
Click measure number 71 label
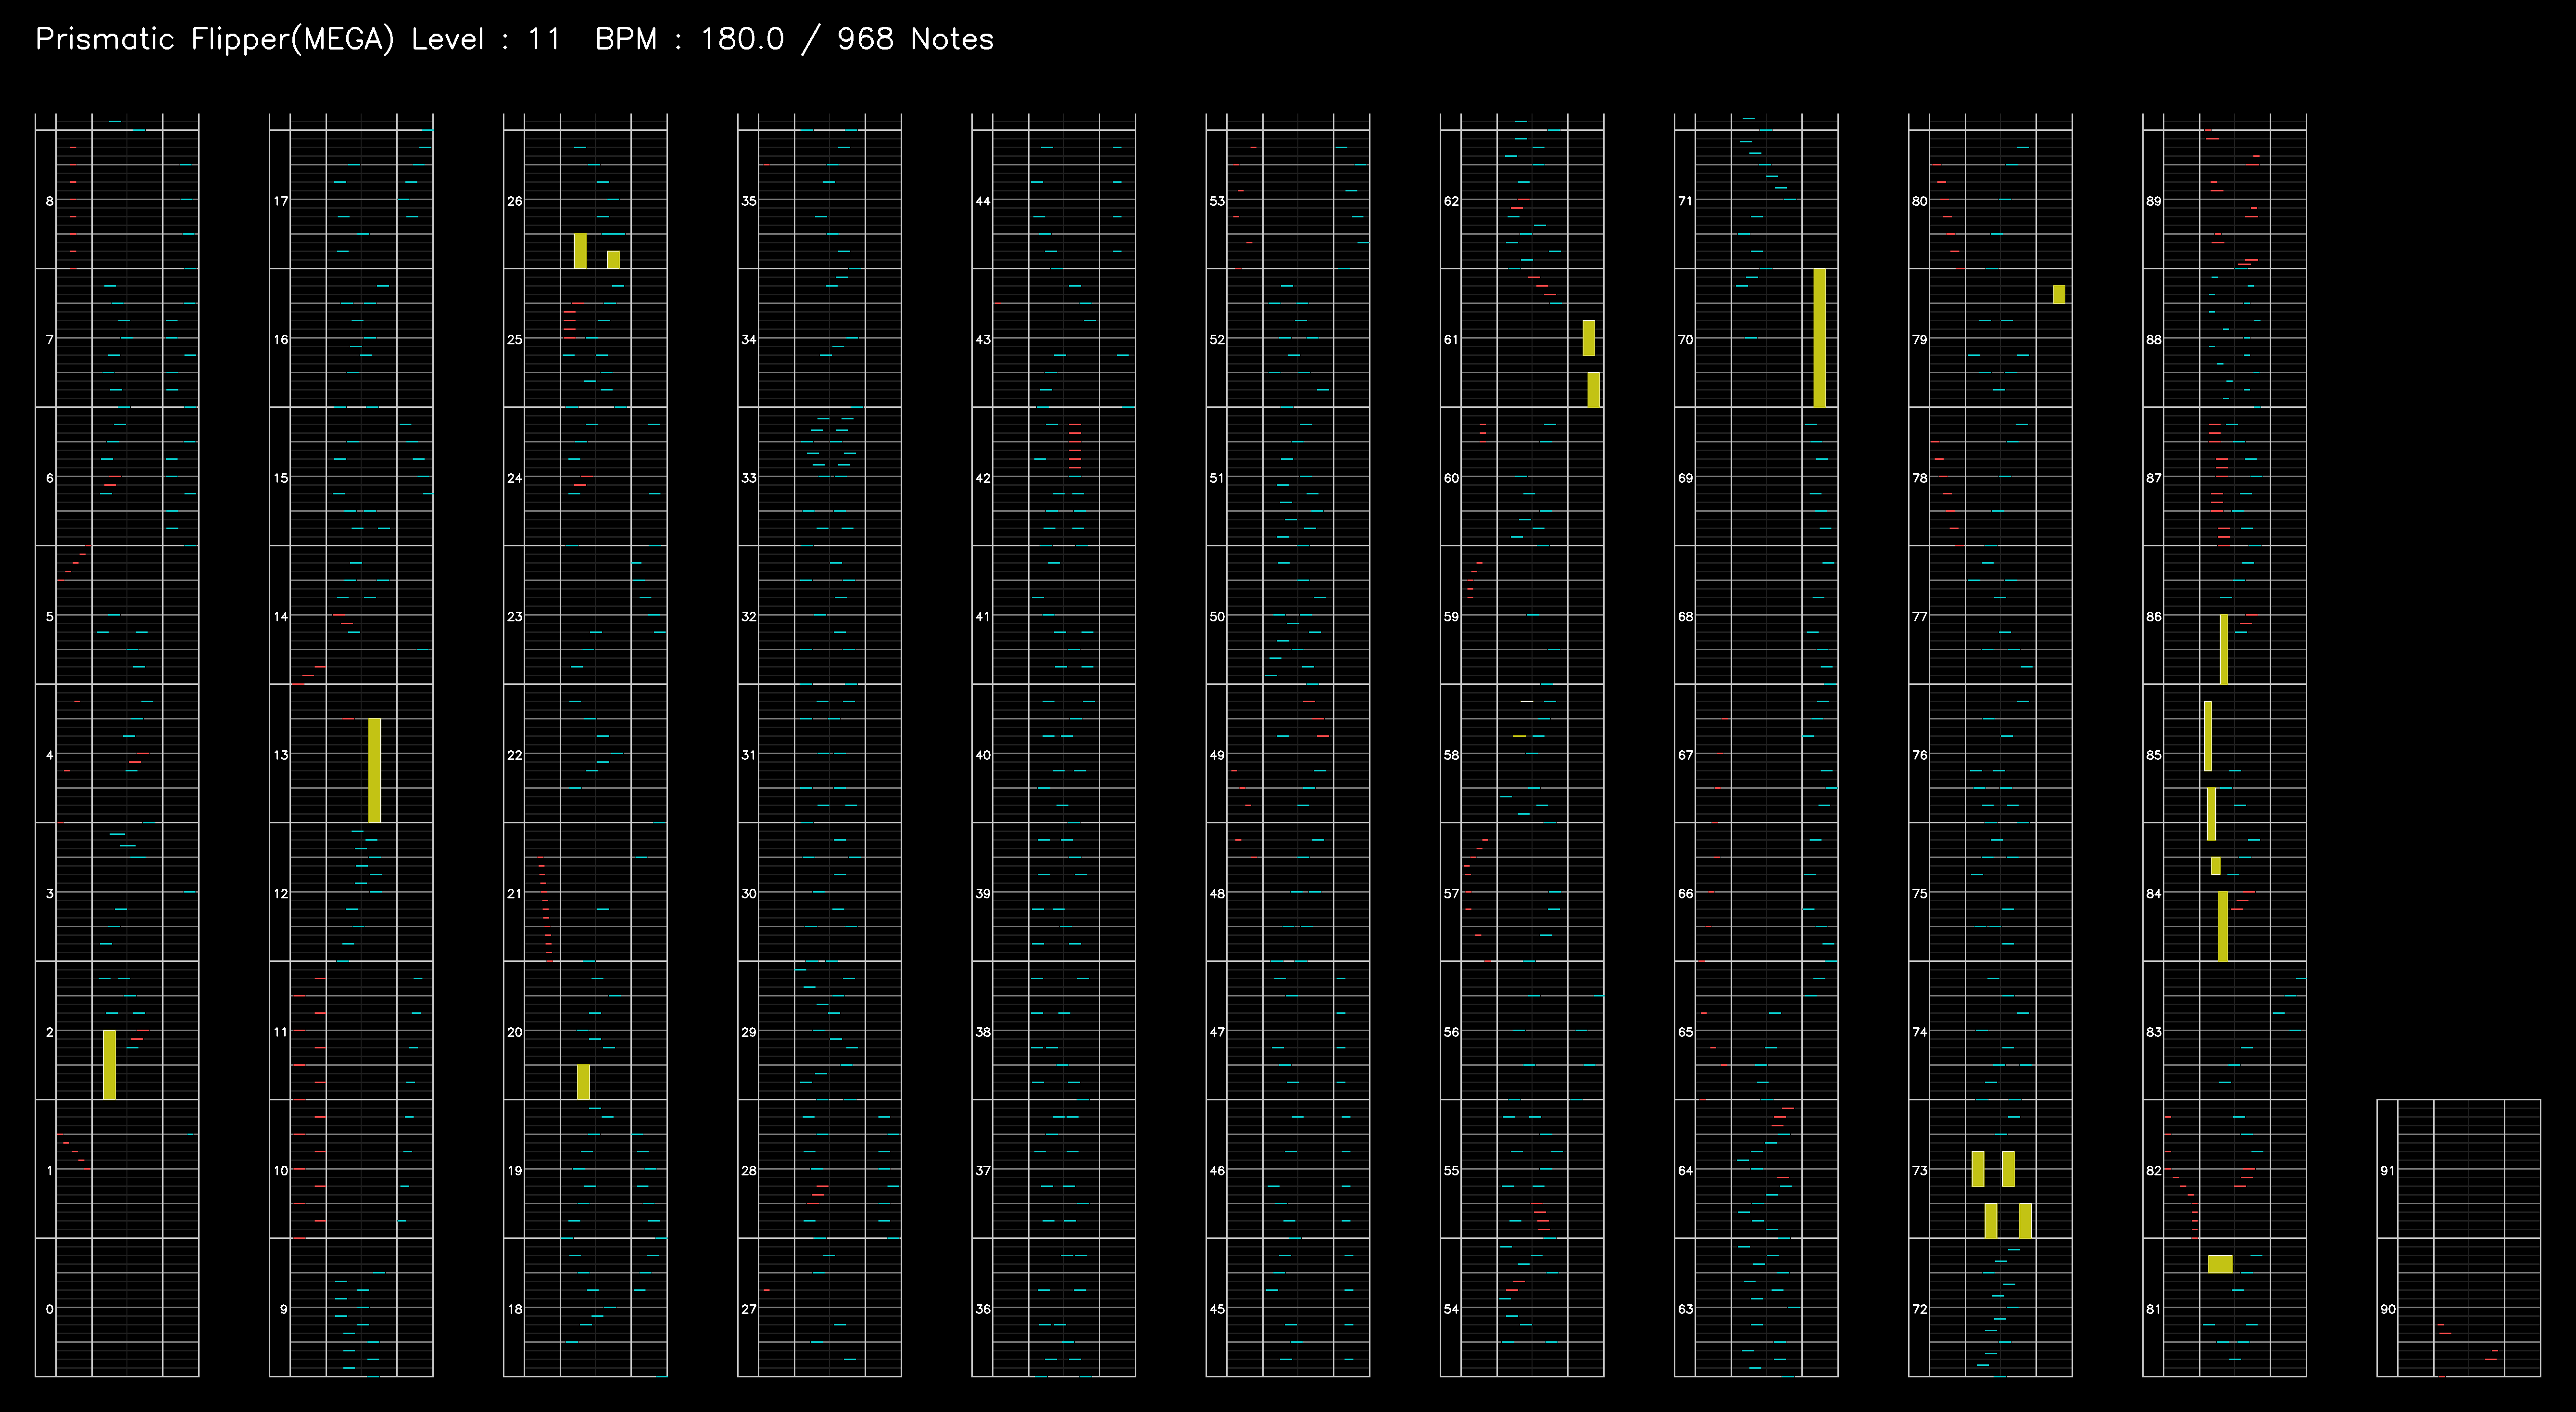point(1686,201)
